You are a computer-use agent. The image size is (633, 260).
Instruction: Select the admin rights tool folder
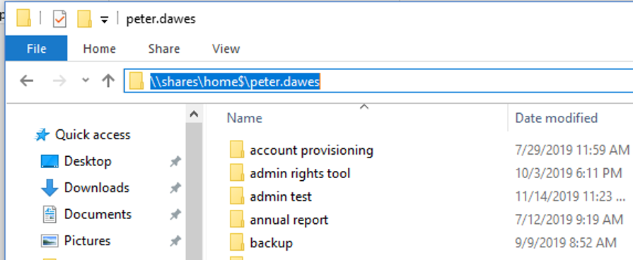click(x=300, y=174)
